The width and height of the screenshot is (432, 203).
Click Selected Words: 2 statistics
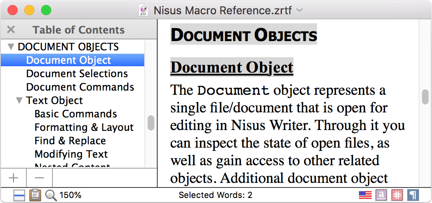[216, 195]
